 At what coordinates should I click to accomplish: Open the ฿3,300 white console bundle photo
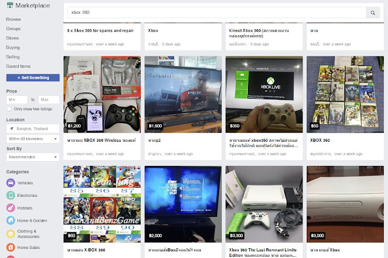[x=264, y=204]
